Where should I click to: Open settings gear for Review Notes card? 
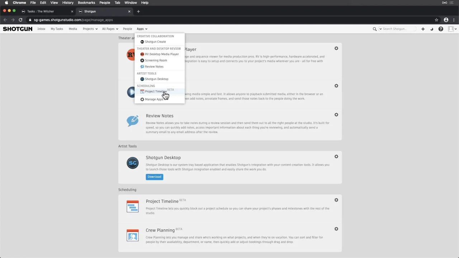[x=336, y=115]
